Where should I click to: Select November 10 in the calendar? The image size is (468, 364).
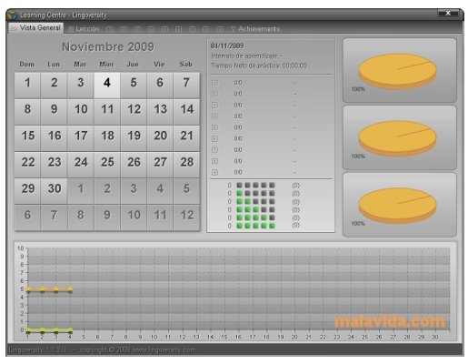click(81, 112)
